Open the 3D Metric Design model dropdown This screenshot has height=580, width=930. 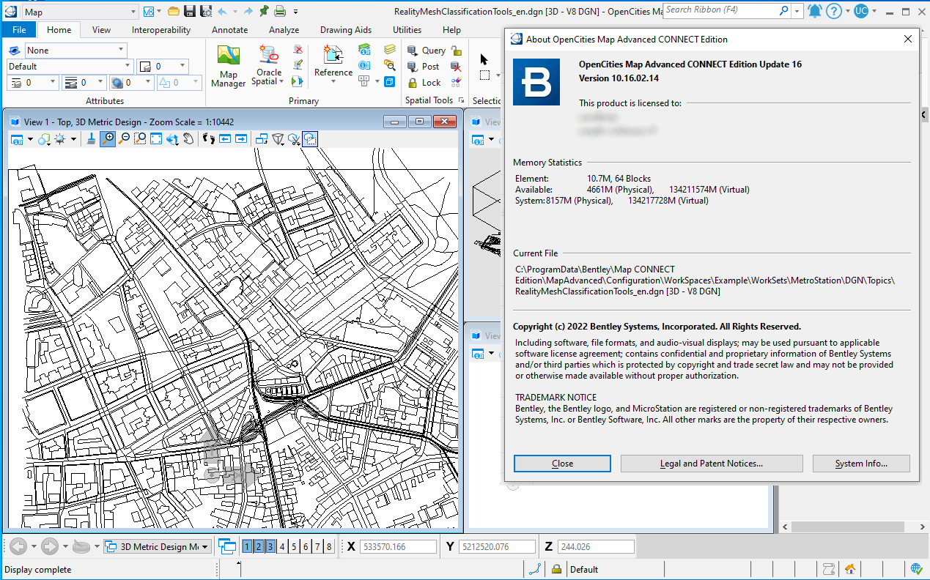157,546
